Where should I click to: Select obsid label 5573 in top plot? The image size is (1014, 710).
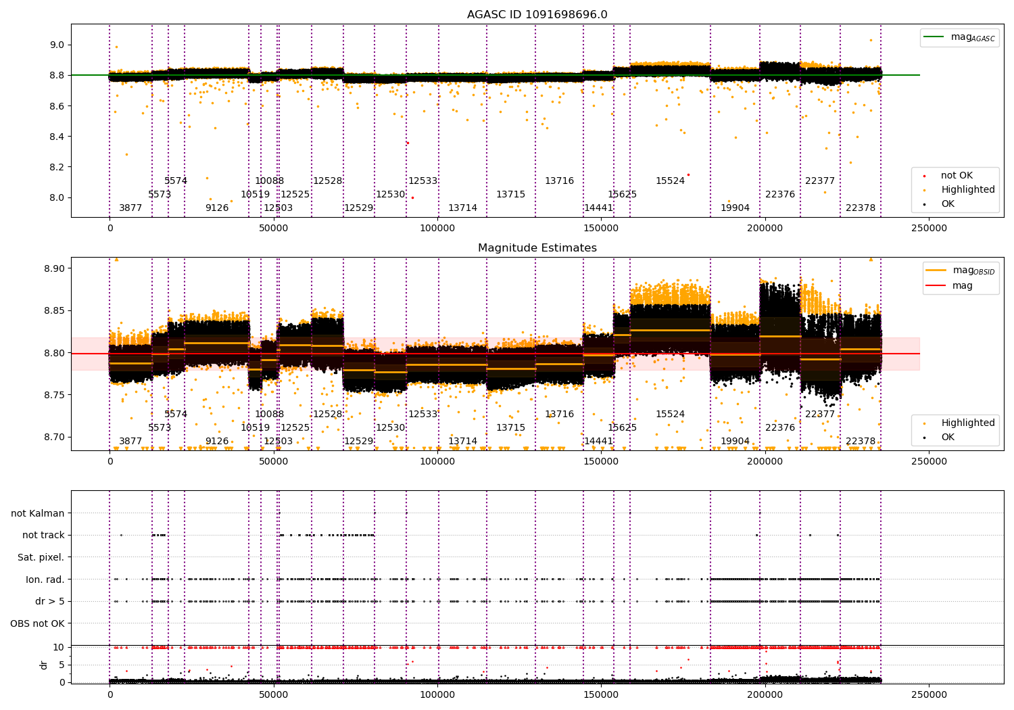click(160, 195)
